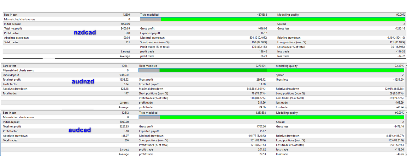Image resolution: width=407 pixels, height=156 pixels.
Task: Select average profit trade 24.56
Action: pyautogui.click(x=262, y=107)
